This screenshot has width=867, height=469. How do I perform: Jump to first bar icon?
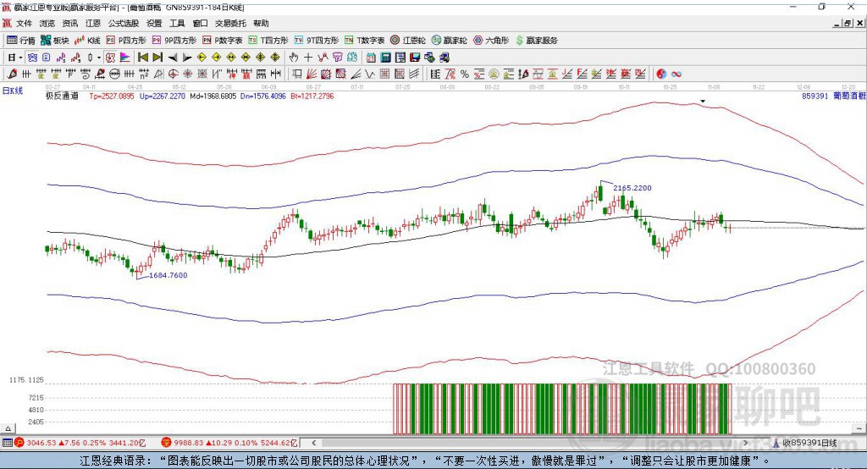pyautogui.click(x=142, y=58)
